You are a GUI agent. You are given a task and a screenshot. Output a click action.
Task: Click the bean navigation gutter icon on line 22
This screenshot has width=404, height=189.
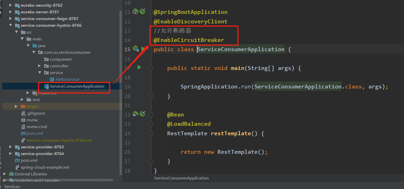point(135,114)
